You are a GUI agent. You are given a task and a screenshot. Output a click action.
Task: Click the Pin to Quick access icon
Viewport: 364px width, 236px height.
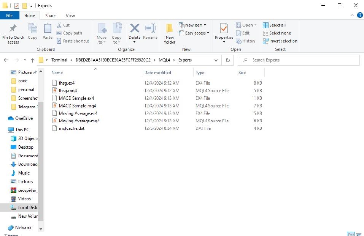(13, 28)
